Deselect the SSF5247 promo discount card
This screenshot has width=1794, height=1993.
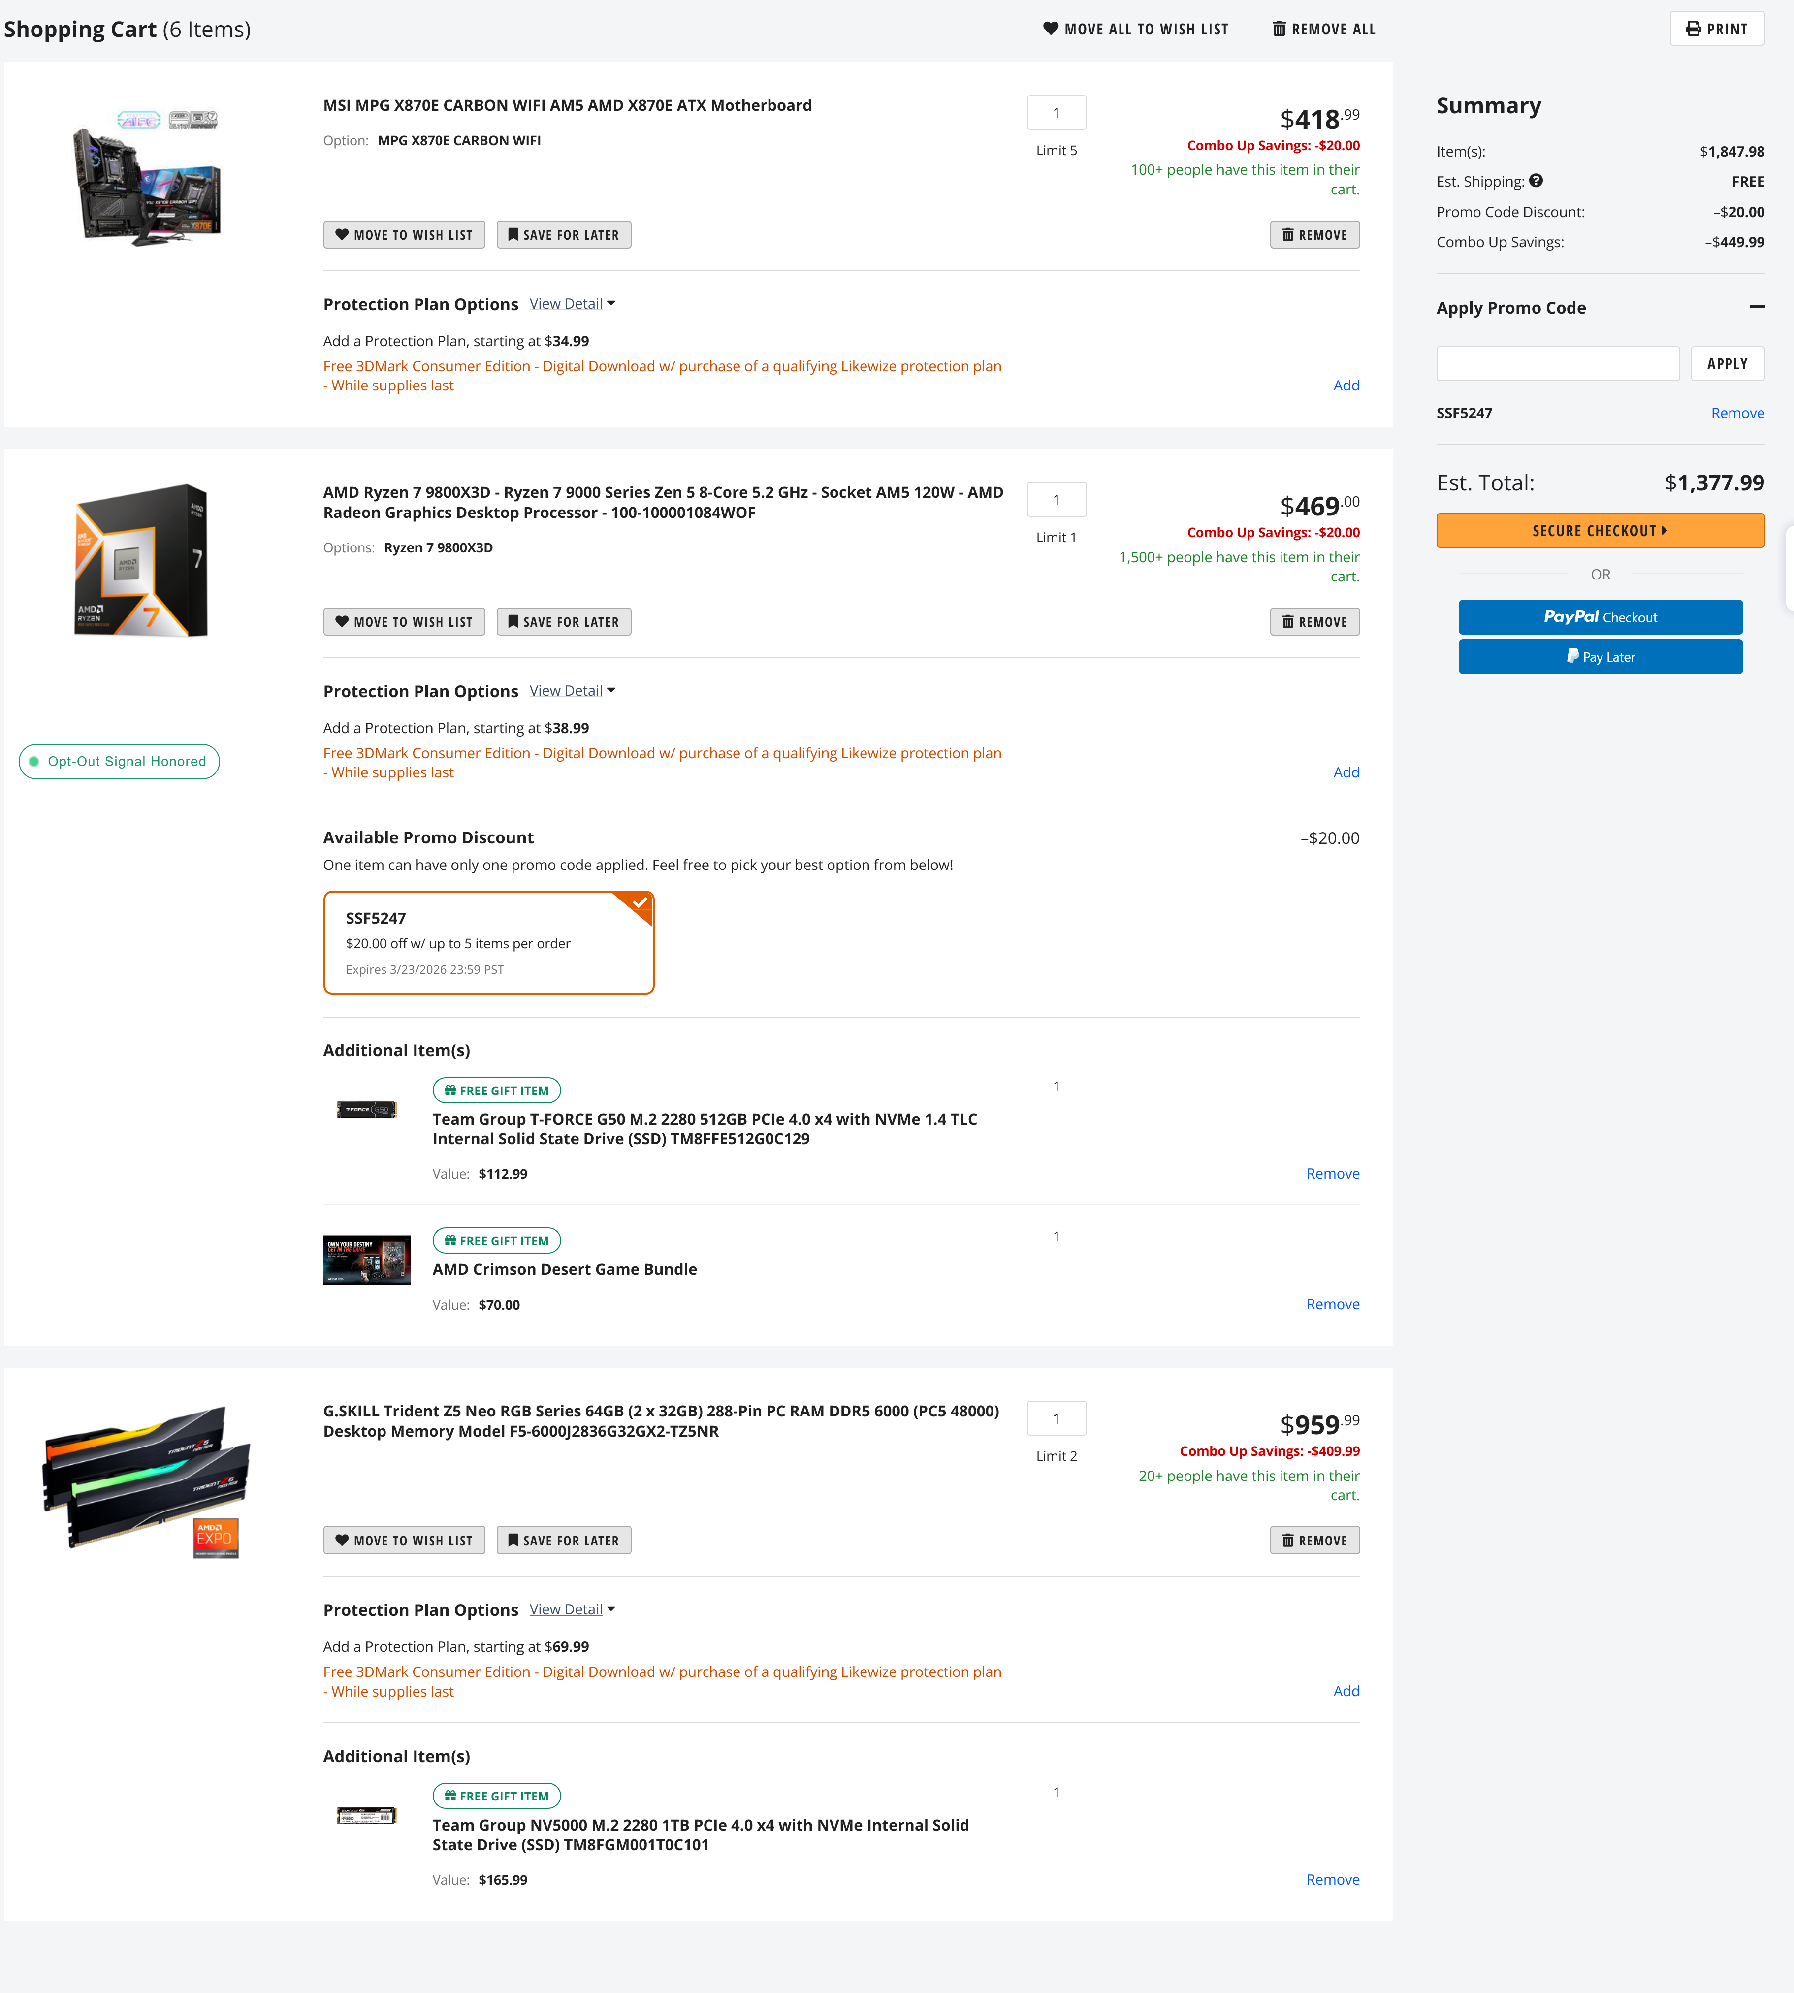point(488,942)
